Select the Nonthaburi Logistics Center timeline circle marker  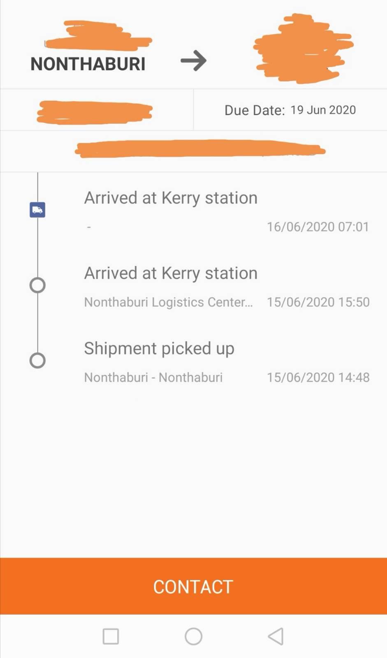coord(37,285)
